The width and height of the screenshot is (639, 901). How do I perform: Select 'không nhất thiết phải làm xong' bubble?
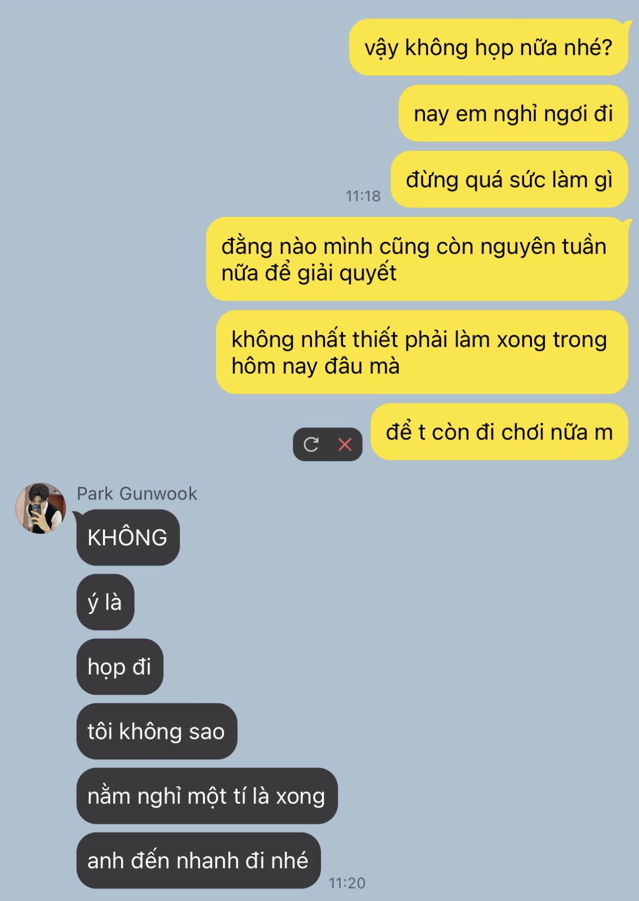click(x=422, y=352)
